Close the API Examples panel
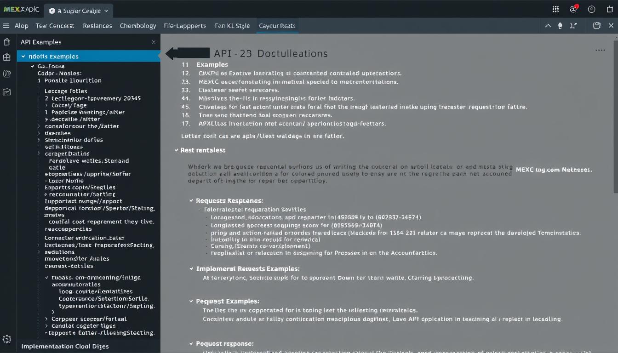The width and height of the screenshot is (618, 353). click(154, 42)
